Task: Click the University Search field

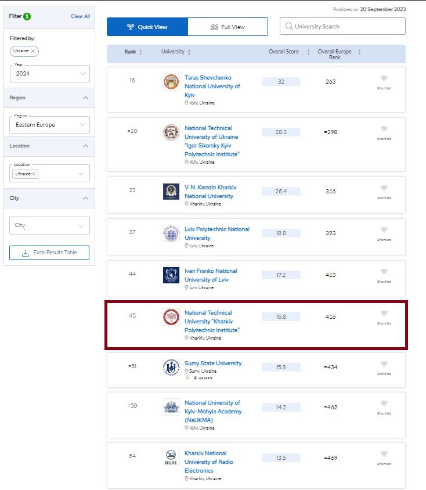Action: 342,26
